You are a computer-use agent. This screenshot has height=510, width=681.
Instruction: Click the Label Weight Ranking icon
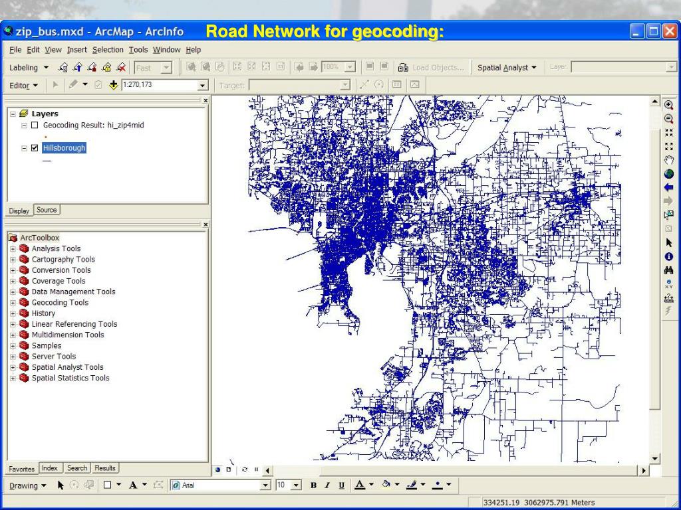point(92,67)
